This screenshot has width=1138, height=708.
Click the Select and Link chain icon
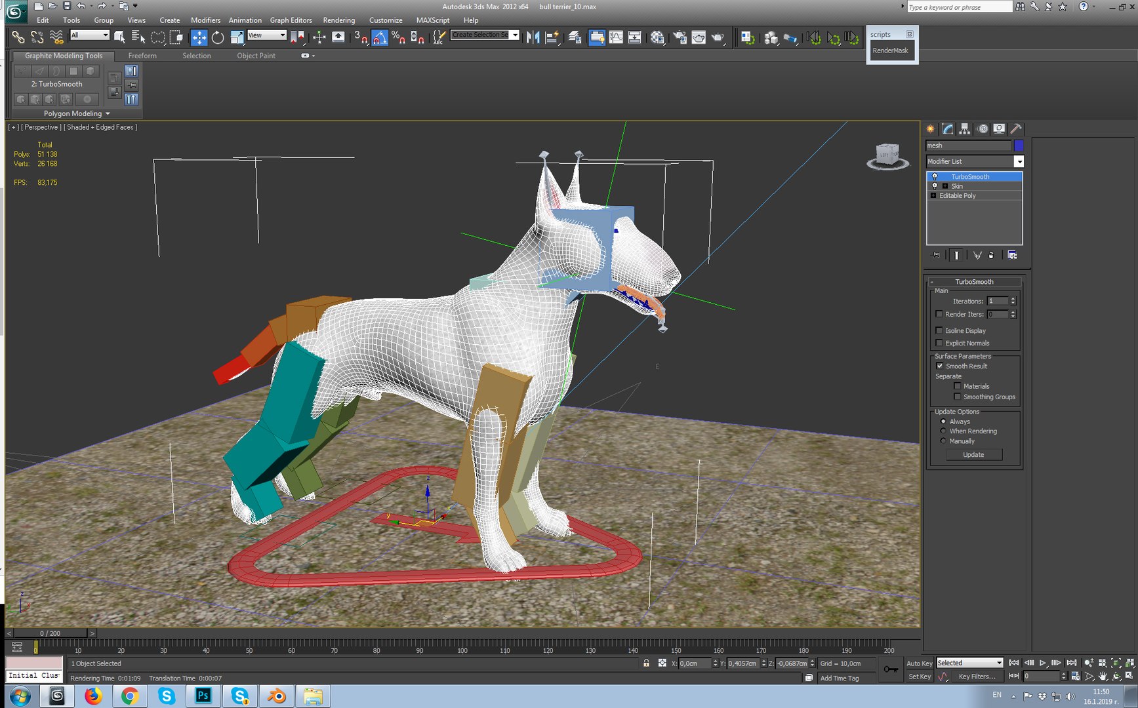(x=18, y=37)
